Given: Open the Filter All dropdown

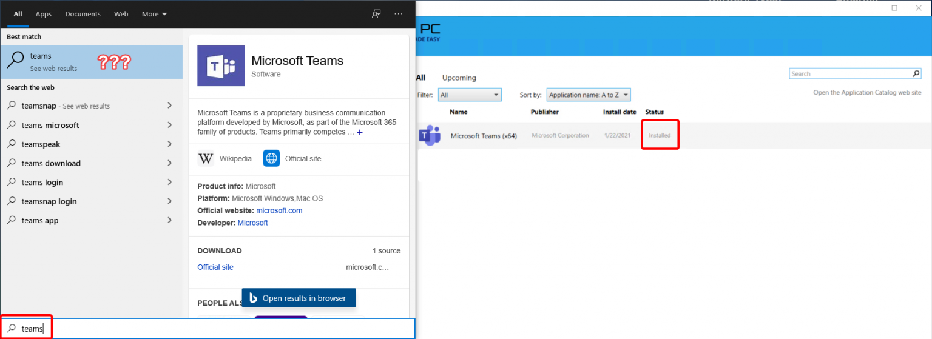Looking at the screenshot, I should coord(470,95).
